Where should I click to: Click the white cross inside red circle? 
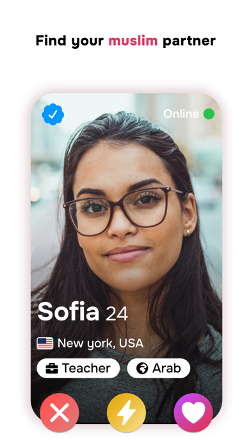point(60,412)
